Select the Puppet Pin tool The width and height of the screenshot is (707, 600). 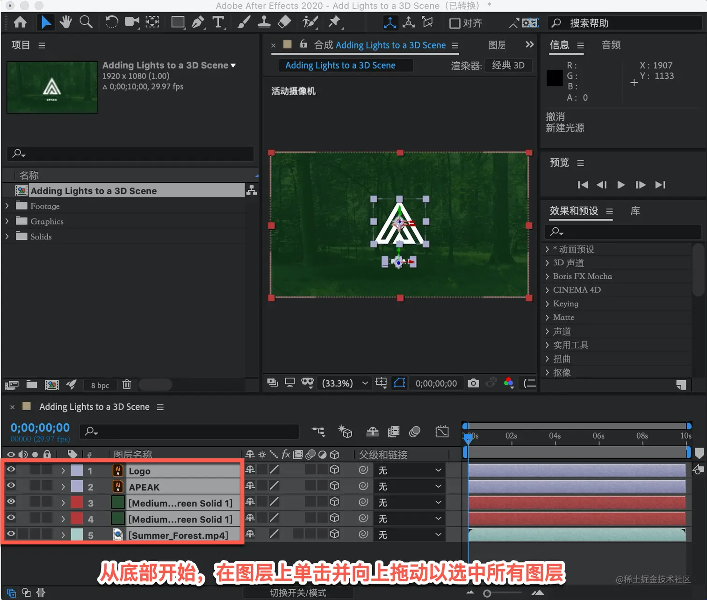click(334, 22)
